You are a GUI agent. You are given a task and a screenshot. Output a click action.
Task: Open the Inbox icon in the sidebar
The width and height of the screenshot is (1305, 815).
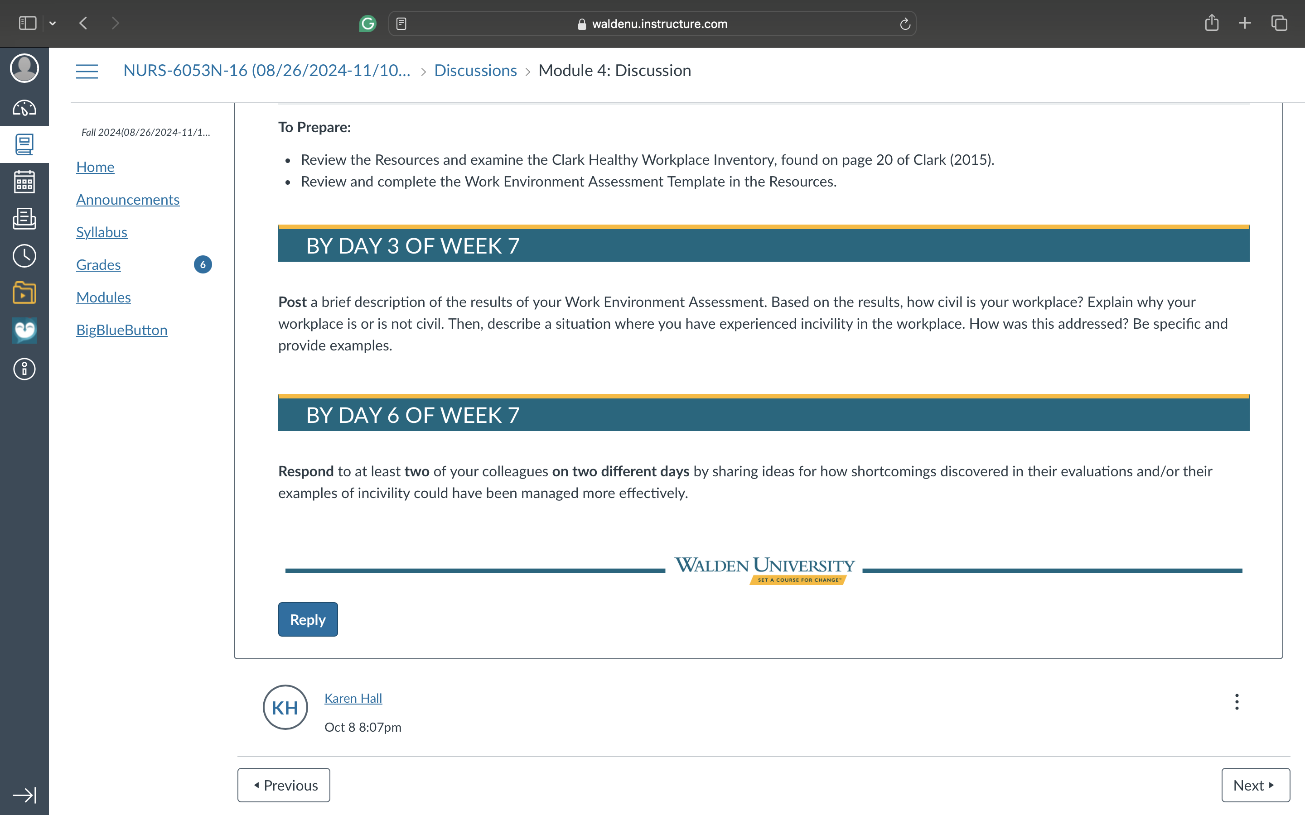[24, 218]
